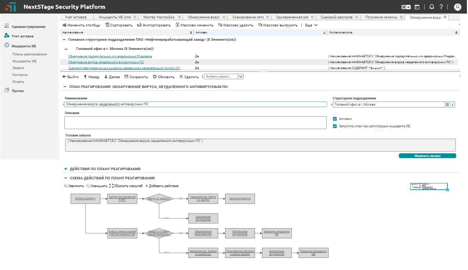Collapse Схема действий по плану реагирования
Screen dimensions: 468x270
pyautogui.click(x=66, y=178)
